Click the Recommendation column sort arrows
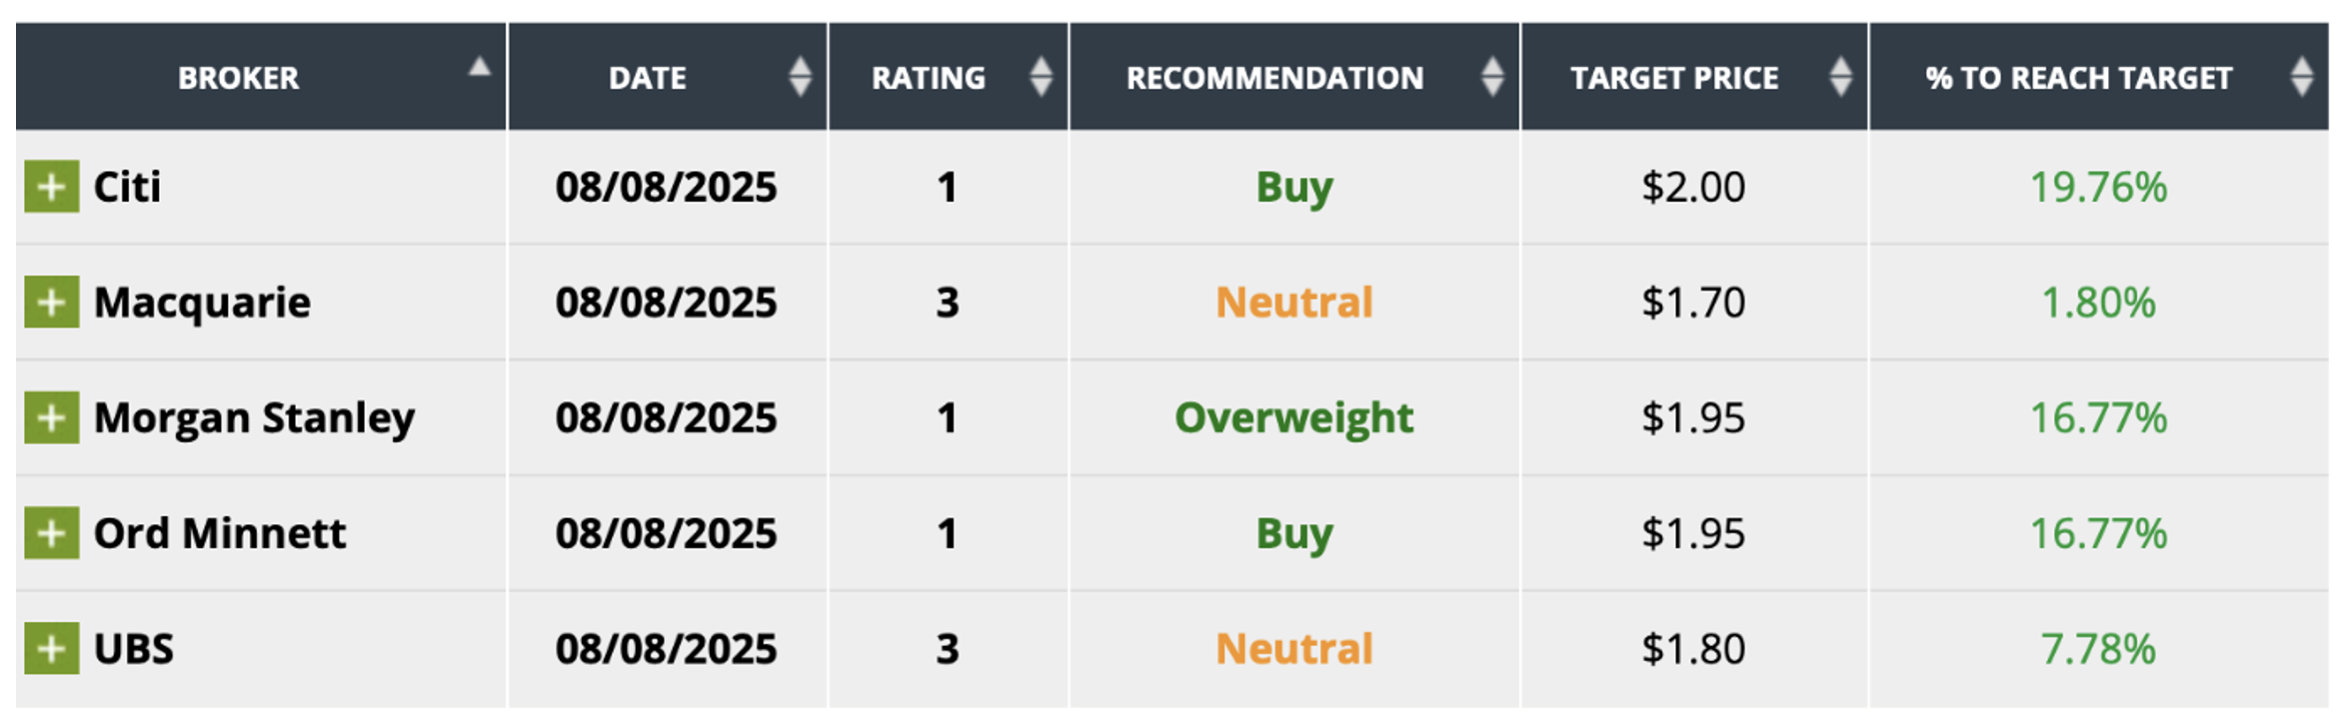The height and width of the screenshot is (725, 2339). [1492, 77]
